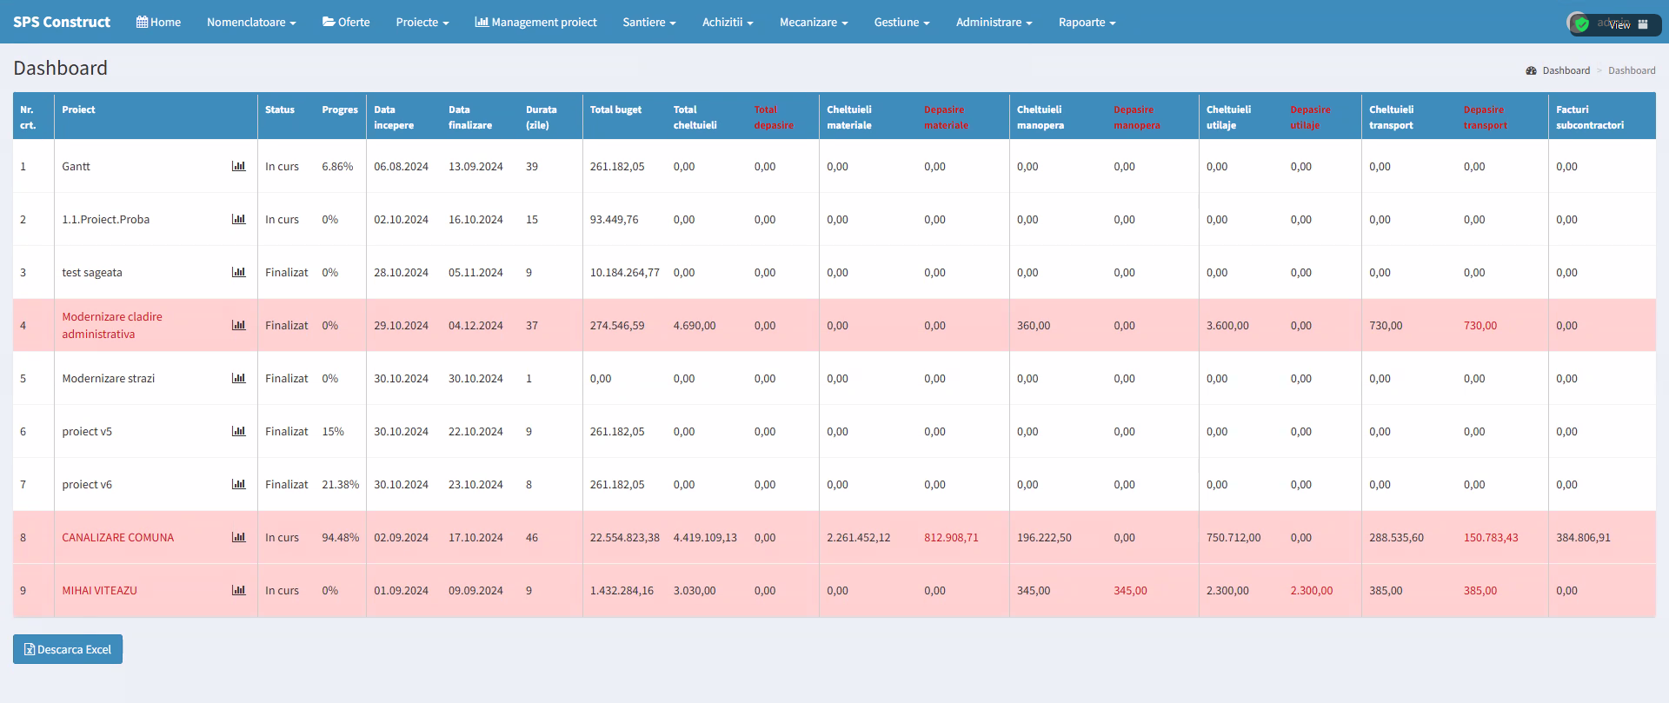Open the Administrare dropdown
1669x703 pixels.
[x=994, y=22]
